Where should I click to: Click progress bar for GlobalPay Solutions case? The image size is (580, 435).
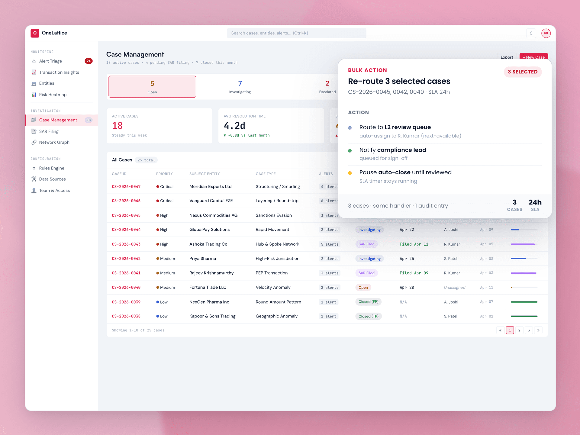[x=524, y=230]
